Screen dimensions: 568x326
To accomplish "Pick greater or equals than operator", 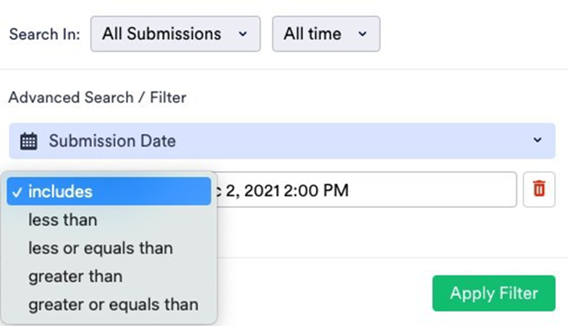I will 113,304.
